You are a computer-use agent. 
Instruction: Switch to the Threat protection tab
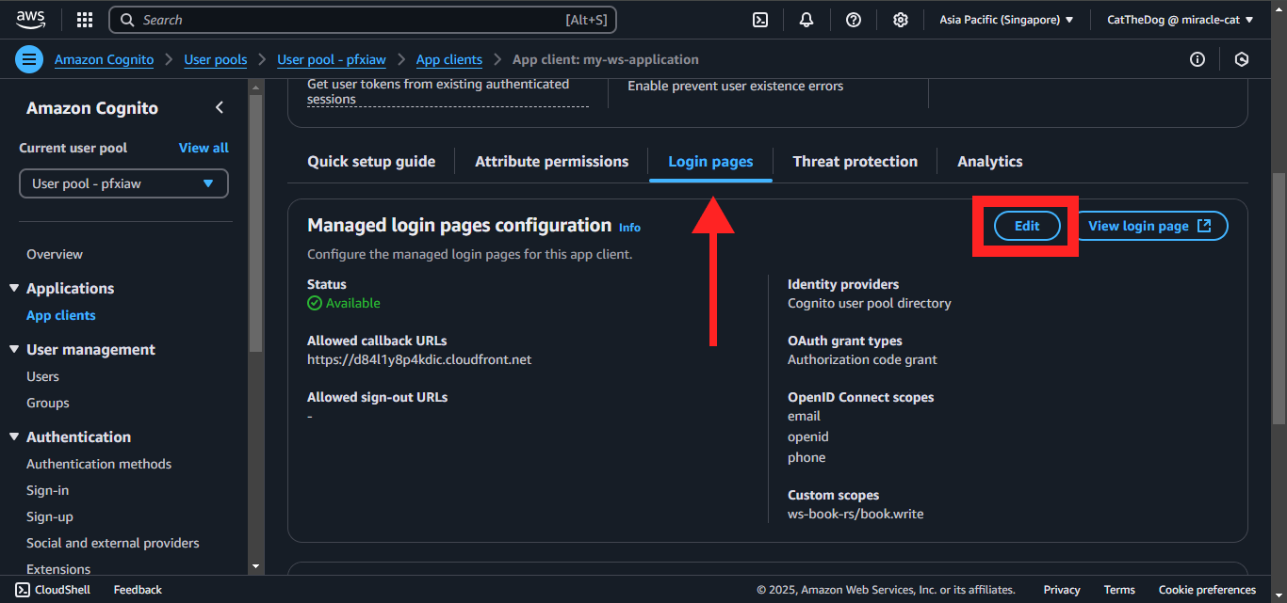click(855, 162)
